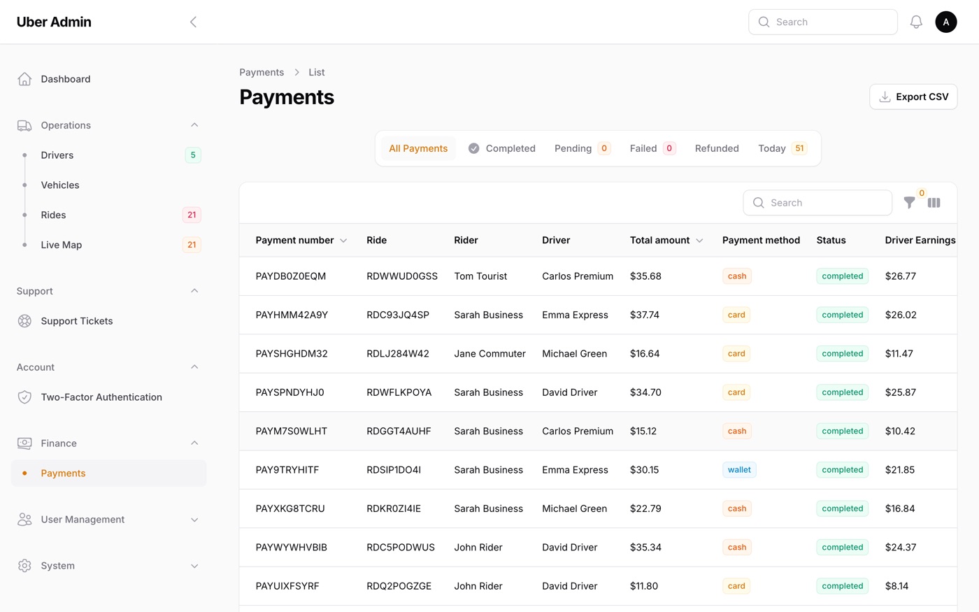
Task: Open Drivers in the sidebar
Action: 109,155
